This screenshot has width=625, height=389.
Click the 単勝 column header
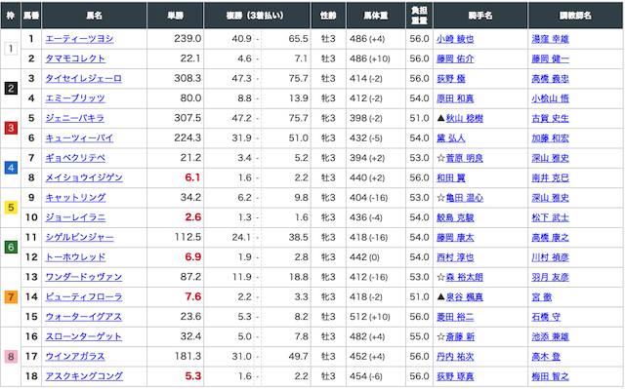pyautogui.click(x=176, y=16)
